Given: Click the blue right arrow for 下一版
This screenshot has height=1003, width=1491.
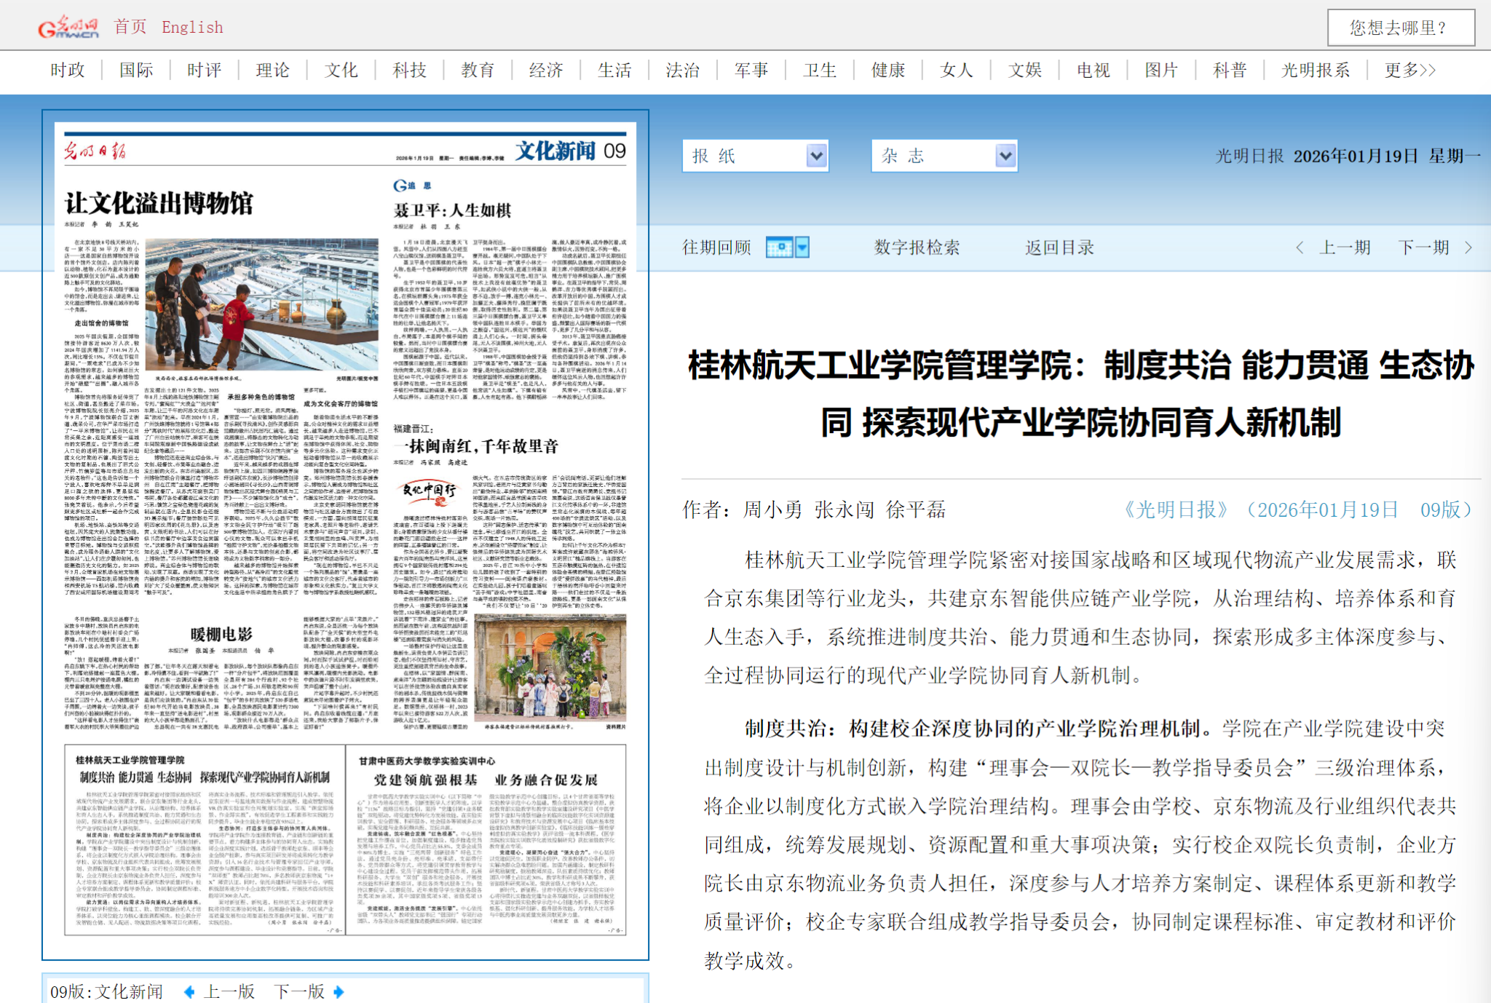Looking at the screenshot, I should [x=339, y=991].
